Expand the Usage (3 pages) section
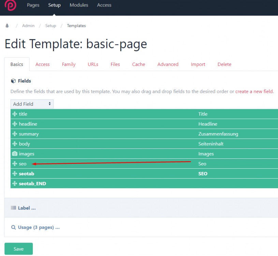The height and width of the screenshot is (256, 278). (x=39, y=227)
